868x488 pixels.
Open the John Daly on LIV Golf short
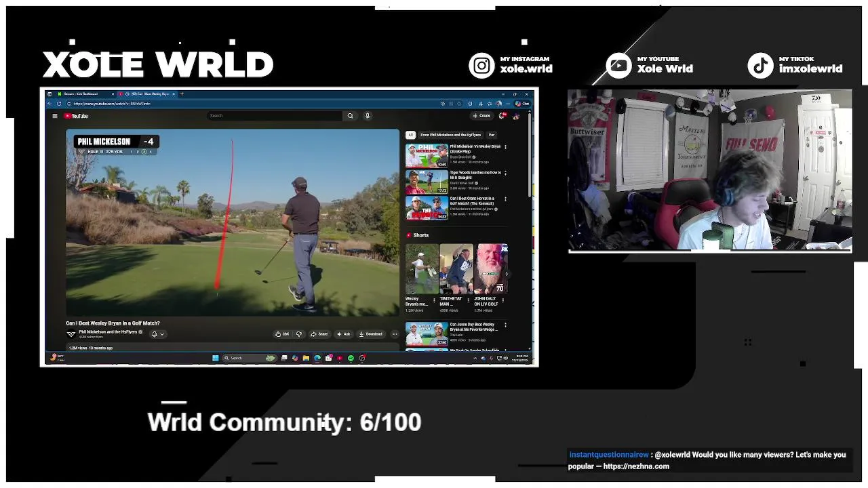point(491,268)
